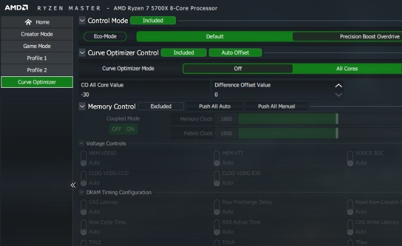
Task: Collapse the Voltage Controls section
Action: tap(82, 143)
